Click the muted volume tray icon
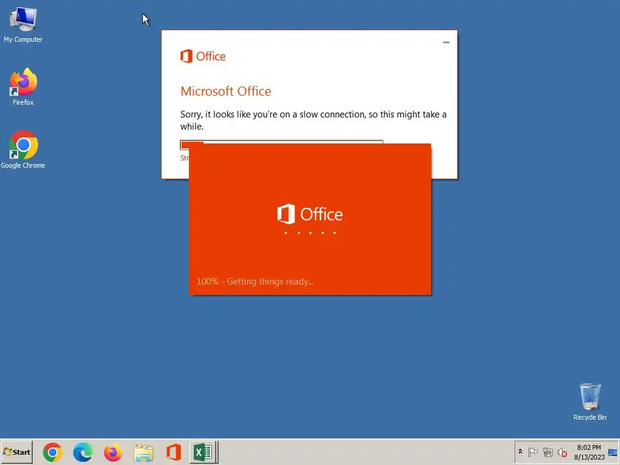This screenshot has height=465, width=620. click(562, 452)
